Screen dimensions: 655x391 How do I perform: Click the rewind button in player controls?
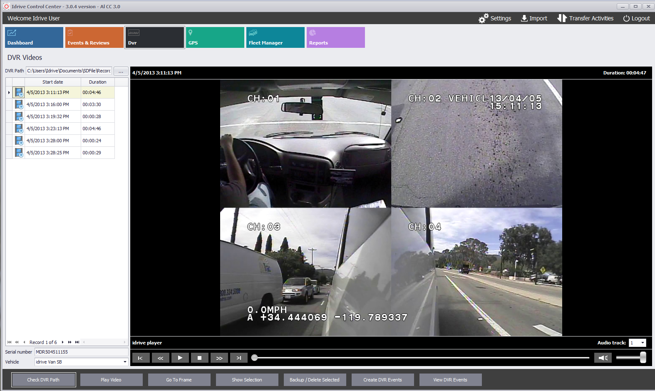coord(160,358)
